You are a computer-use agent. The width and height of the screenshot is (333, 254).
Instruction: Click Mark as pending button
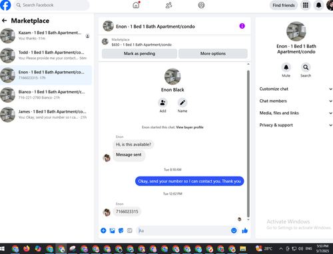[x=139, y=53]
